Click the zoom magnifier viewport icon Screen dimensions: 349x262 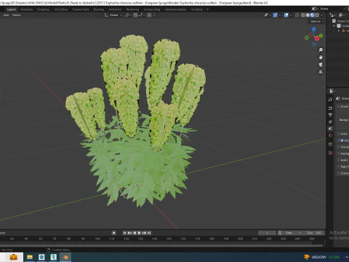321,50
